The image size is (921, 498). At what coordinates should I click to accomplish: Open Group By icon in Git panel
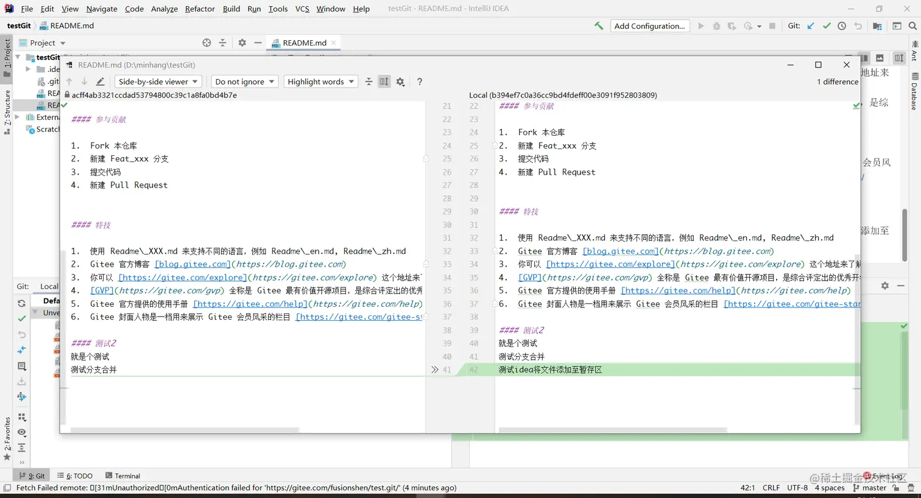tap(21, 417)
